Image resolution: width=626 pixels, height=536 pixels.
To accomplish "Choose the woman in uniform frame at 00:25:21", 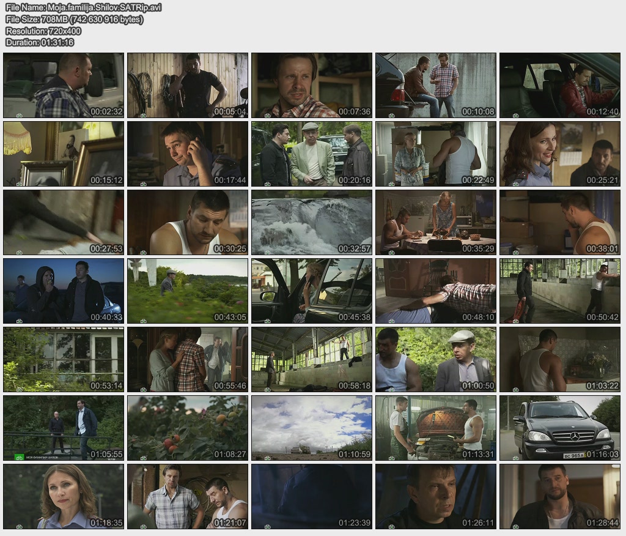I will (x=560, y=154).
